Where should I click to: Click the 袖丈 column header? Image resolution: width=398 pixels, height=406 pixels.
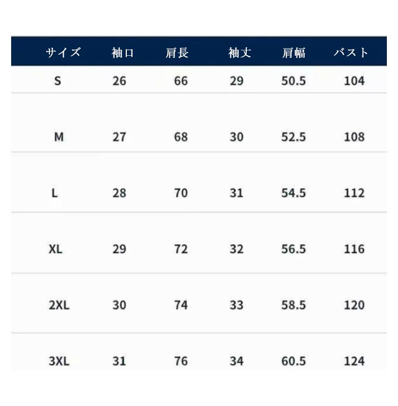pyautogui.click(x=240, y=53)
